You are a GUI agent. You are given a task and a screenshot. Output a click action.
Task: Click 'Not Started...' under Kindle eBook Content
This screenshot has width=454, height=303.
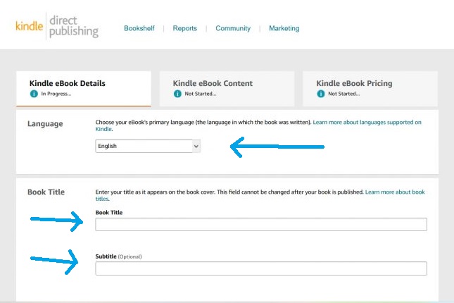coord(201,94)
